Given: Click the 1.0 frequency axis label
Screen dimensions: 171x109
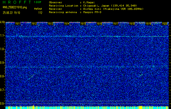Looking at the screenshot, I should pyautogui.click(x=2, y=49).
